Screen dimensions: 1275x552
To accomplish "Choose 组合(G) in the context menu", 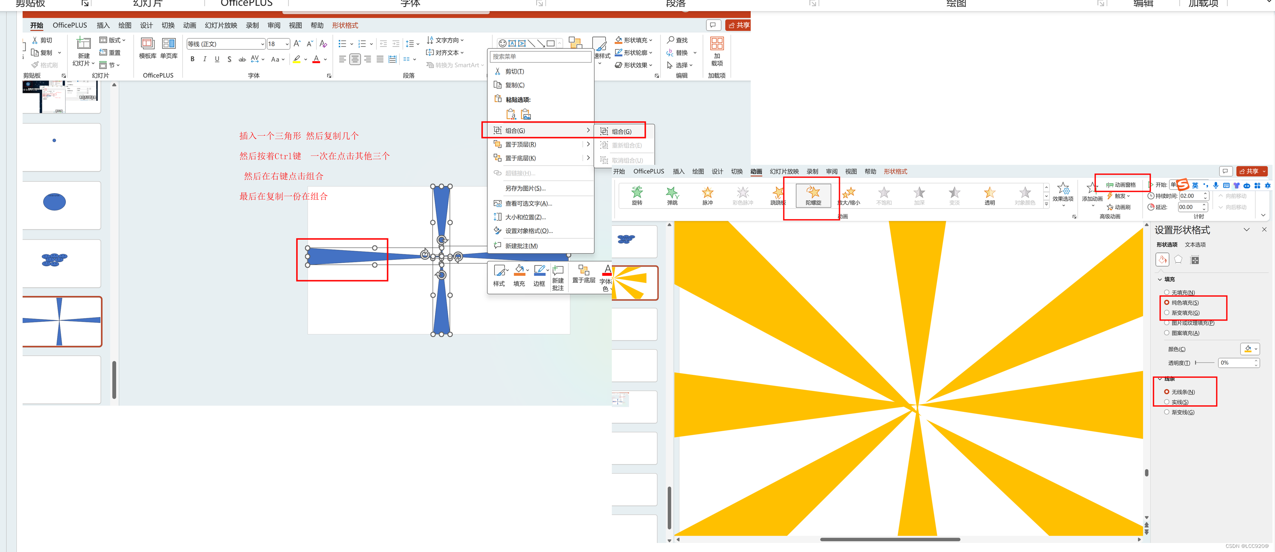I will coord(515,131).
